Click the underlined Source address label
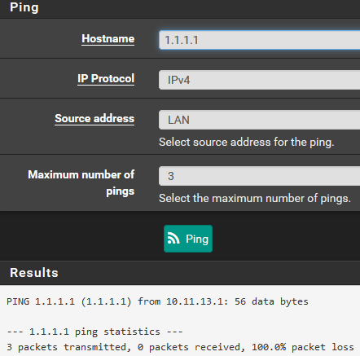 pos(94,119)
